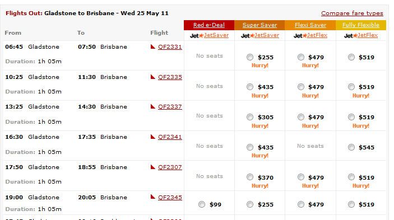Click the Jetstar logo under Fully Flexible
This screenshot has width=394, height=220.
(350, 36)
